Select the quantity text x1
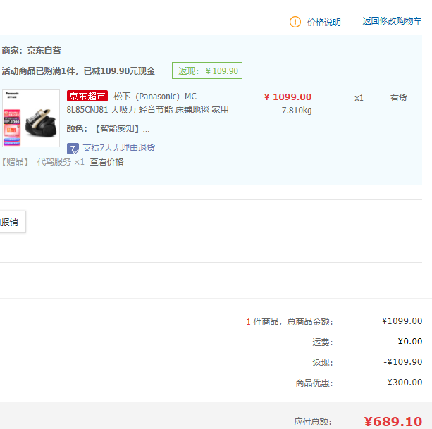This screenshot has height=429, width=432. coord(359,98)
